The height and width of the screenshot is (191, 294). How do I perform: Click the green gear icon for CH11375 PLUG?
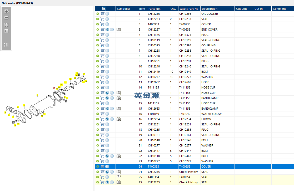pos(98,35)
